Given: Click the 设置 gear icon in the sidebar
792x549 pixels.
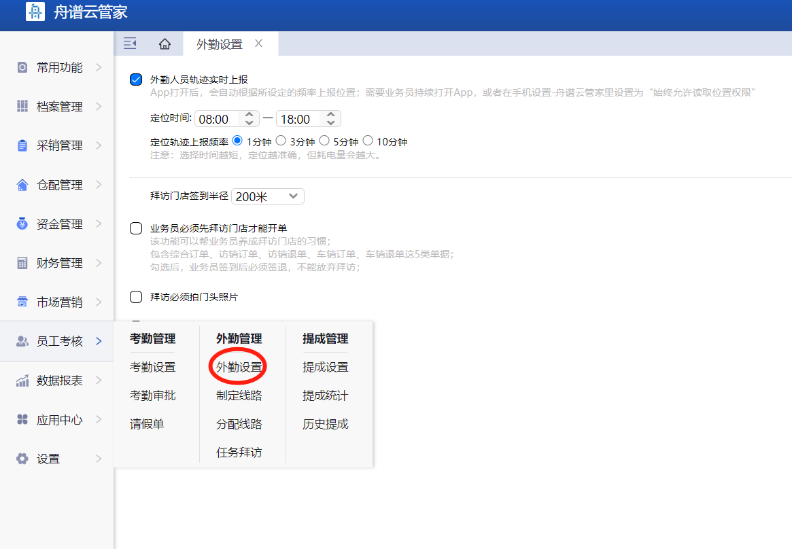Looking at the screenshot, I should (x=22, y=459).
